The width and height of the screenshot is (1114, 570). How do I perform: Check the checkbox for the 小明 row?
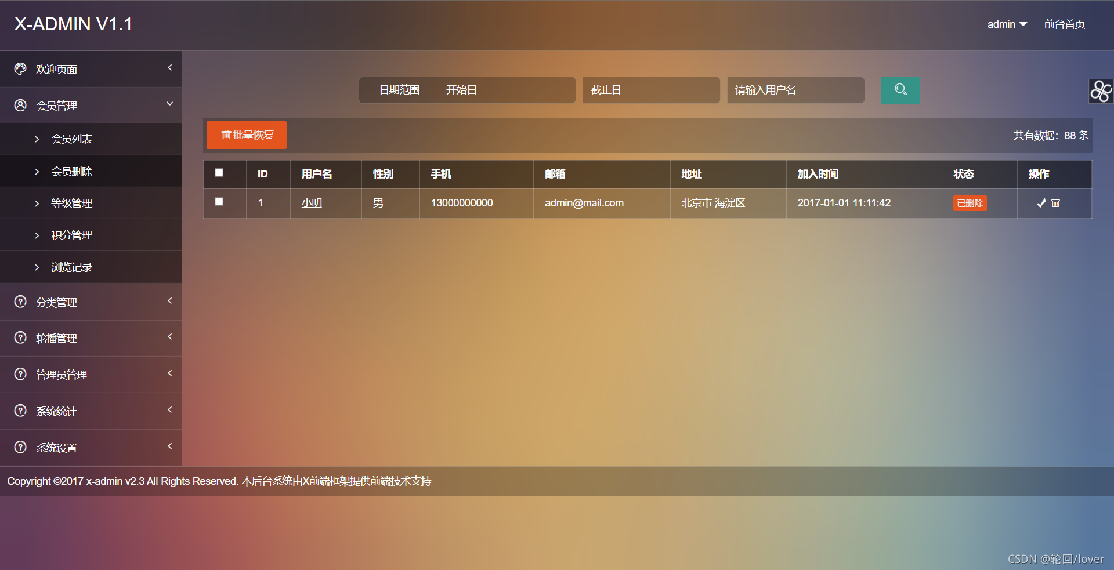pyautogui.click(x=219, y=202)
